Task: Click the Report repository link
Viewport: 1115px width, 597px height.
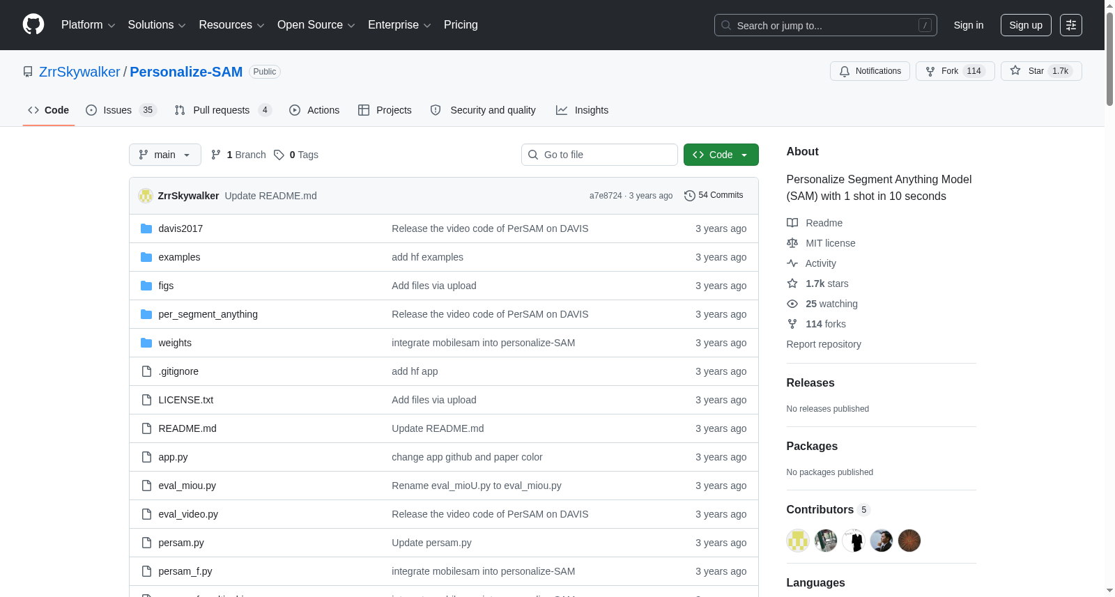Action: pos(824,344)
